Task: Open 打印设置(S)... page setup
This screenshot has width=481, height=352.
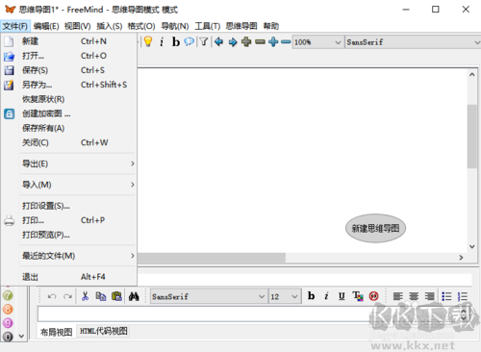Action: [69, 206]
